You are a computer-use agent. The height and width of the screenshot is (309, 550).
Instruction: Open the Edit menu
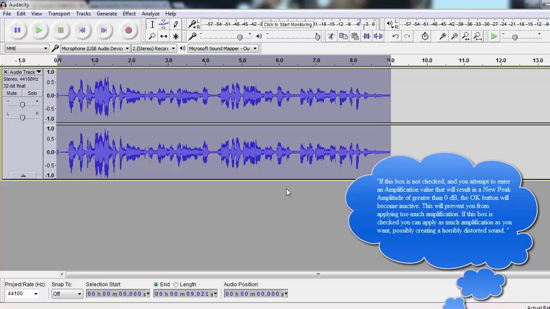click(21, 14)
